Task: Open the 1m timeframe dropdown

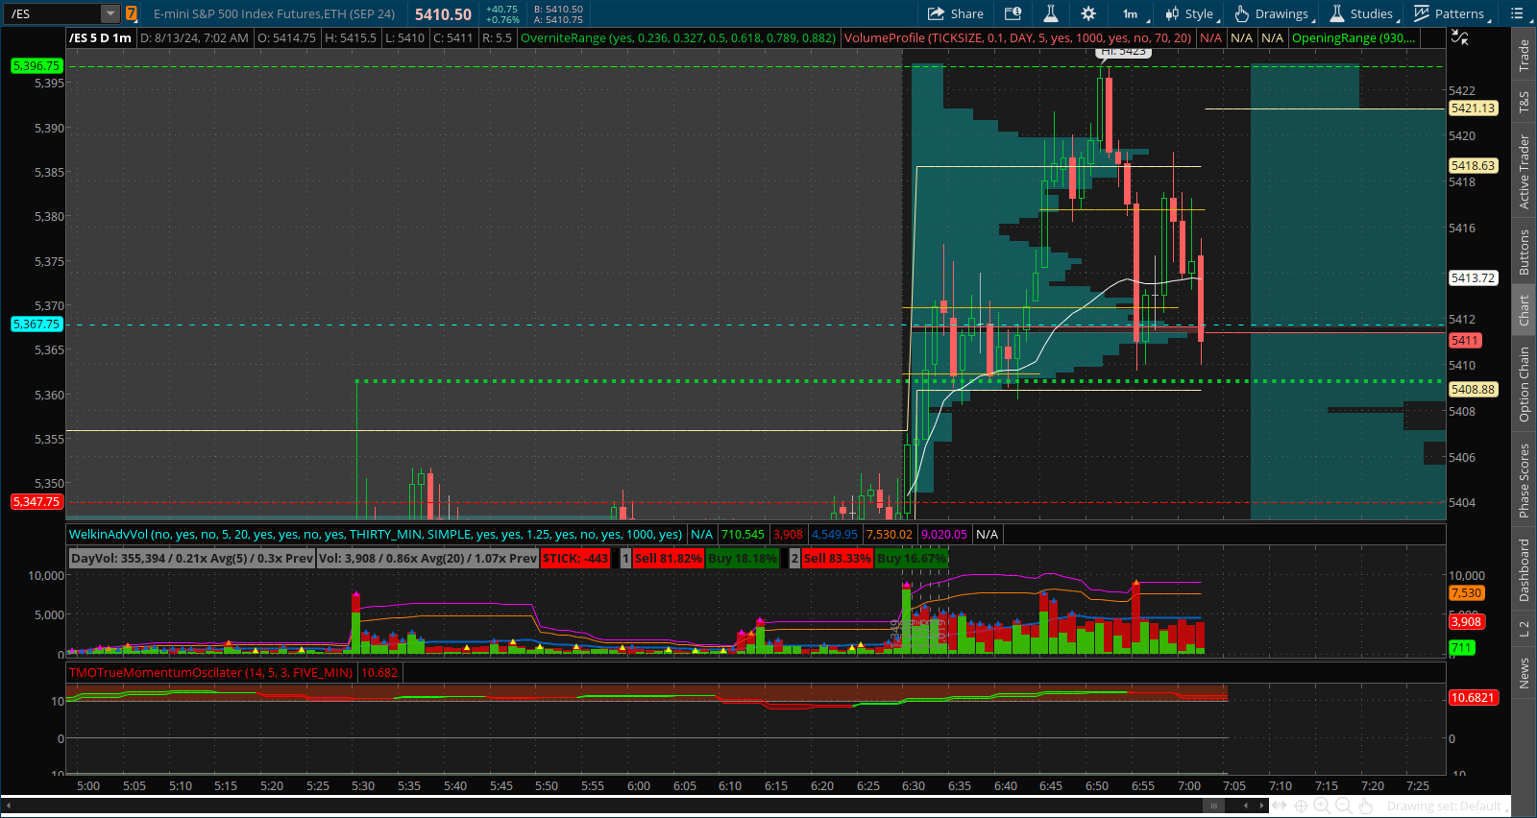Action: tap(1135, 13)
